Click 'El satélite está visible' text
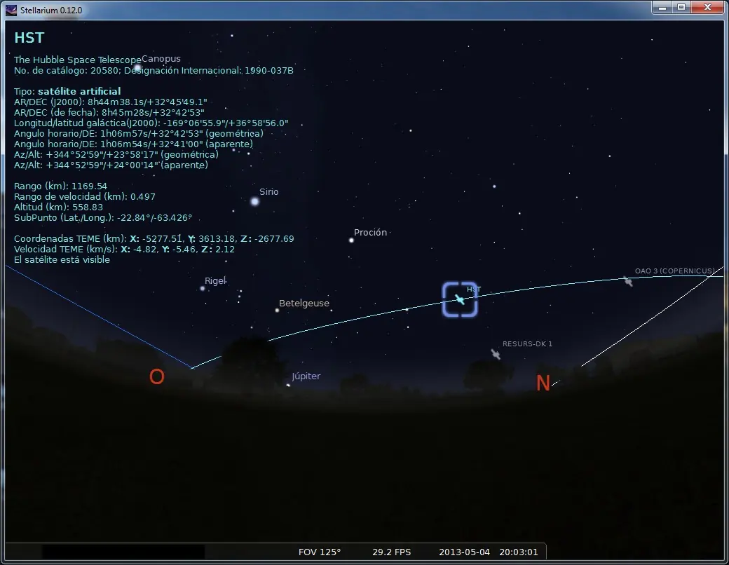This screenshot has width=729, height=565. tap(62, 259)
